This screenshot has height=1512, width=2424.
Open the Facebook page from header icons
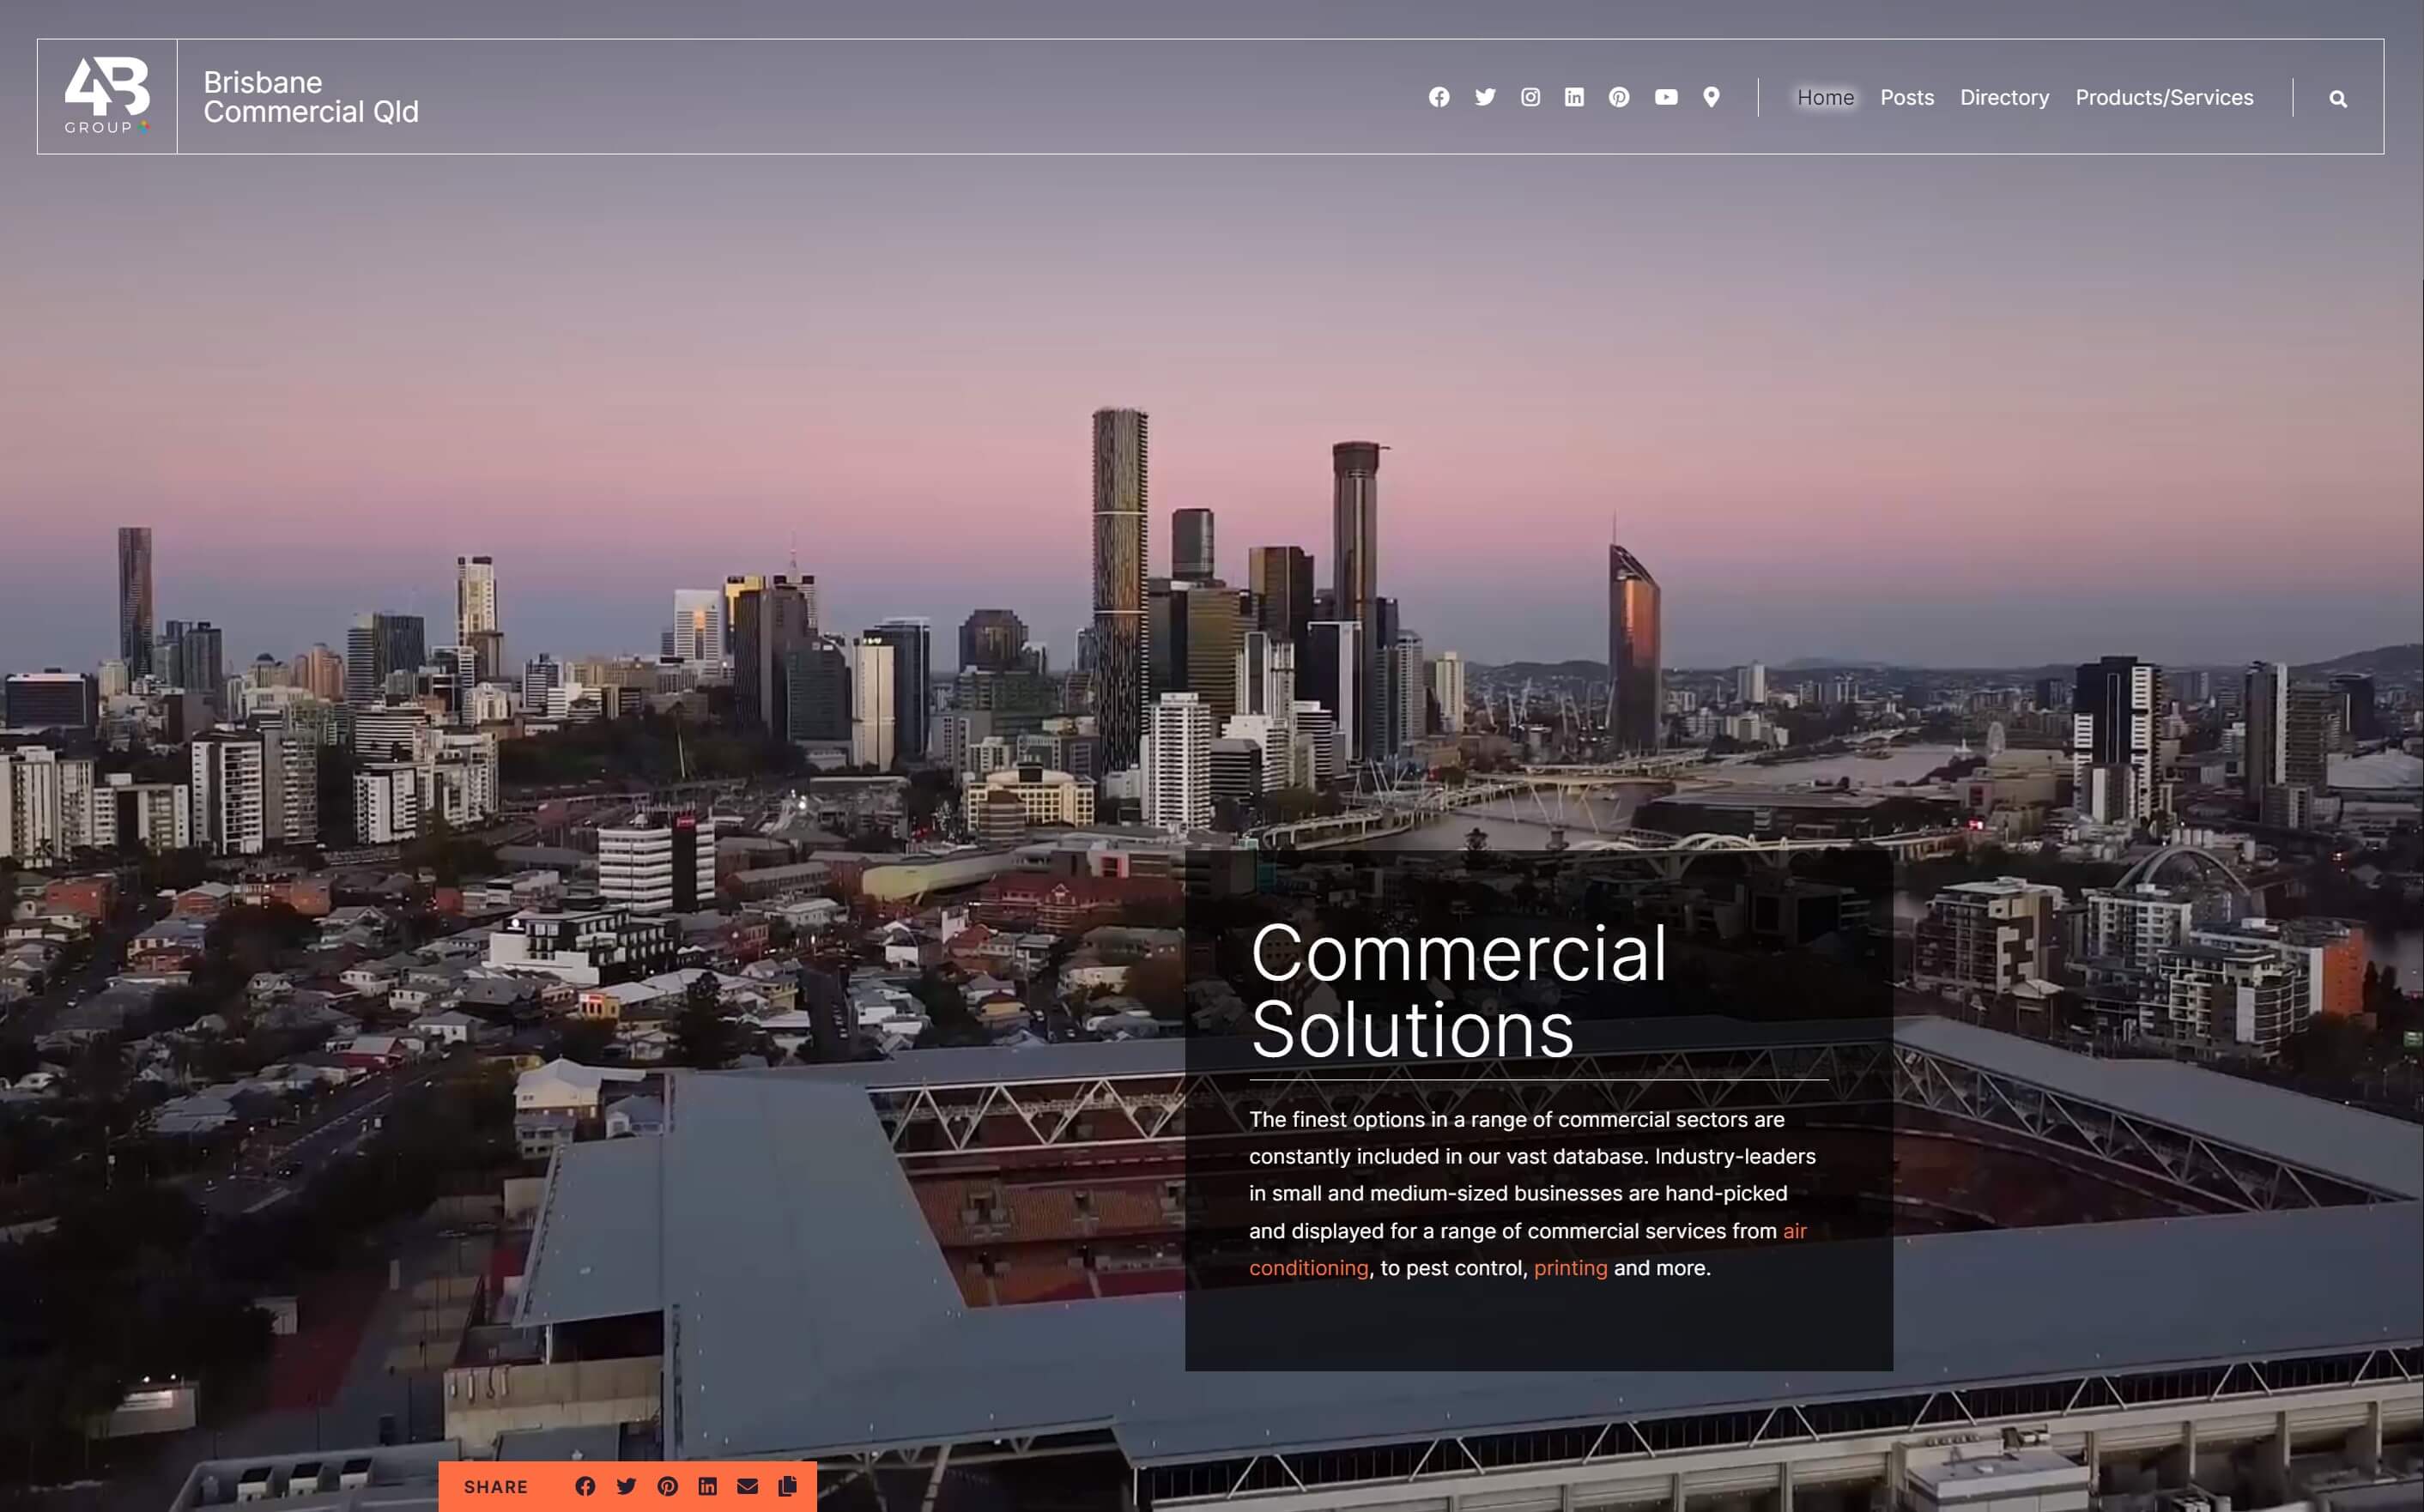coord(1439,97)
